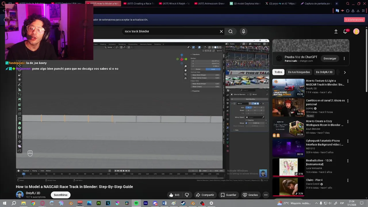The width and height of the screenshot is (368, 207).
Task: Click Compartir share button
Action: coord(205,195)
